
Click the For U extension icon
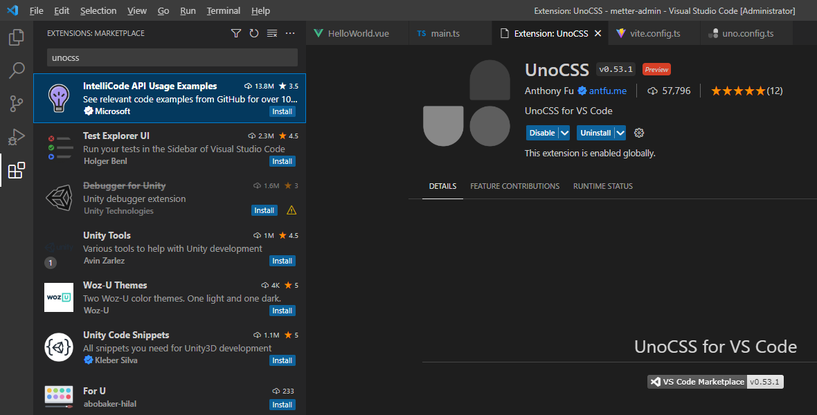tap(59, 396)
